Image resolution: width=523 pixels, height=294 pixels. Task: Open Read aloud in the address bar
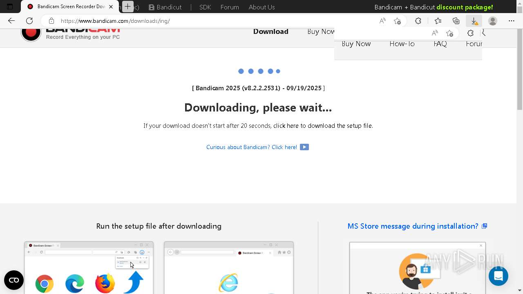pos(382,21)
